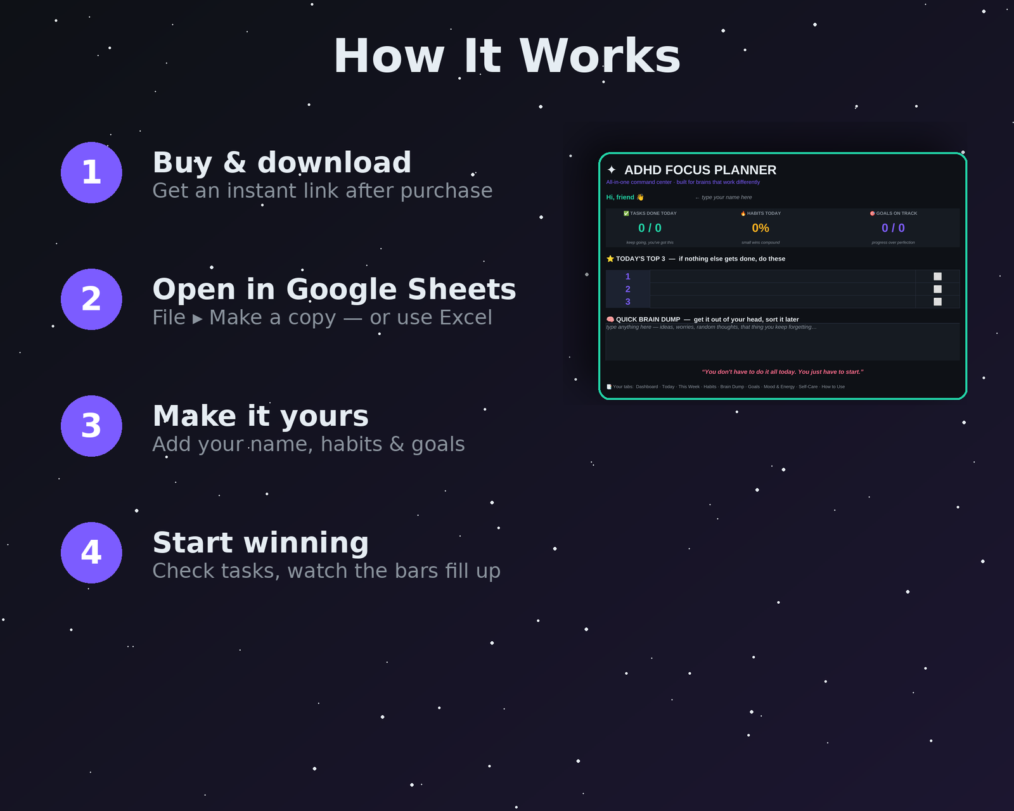Click 'File ▸ Make a copy — or use Excel'

click(323, 317)
